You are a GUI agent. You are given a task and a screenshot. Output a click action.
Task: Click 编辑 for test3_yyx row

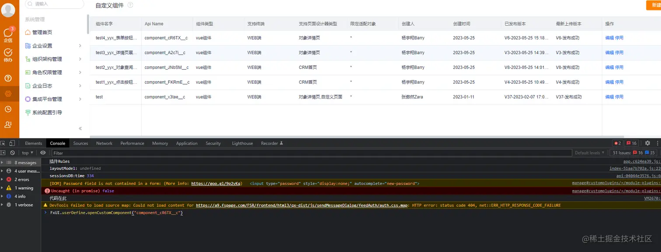pyautogui.click(x=609, y=53)
